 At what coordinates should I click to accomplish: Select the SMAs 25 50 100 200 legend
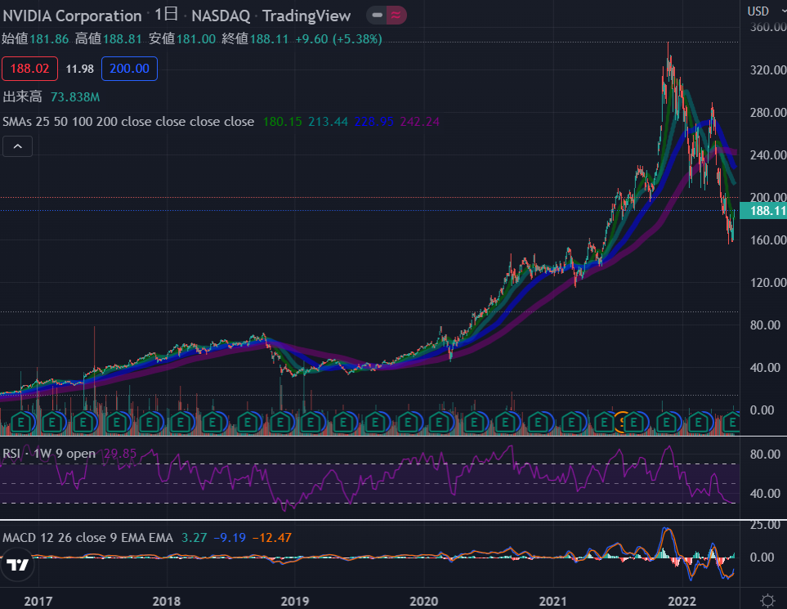click(x=128, y=122)
